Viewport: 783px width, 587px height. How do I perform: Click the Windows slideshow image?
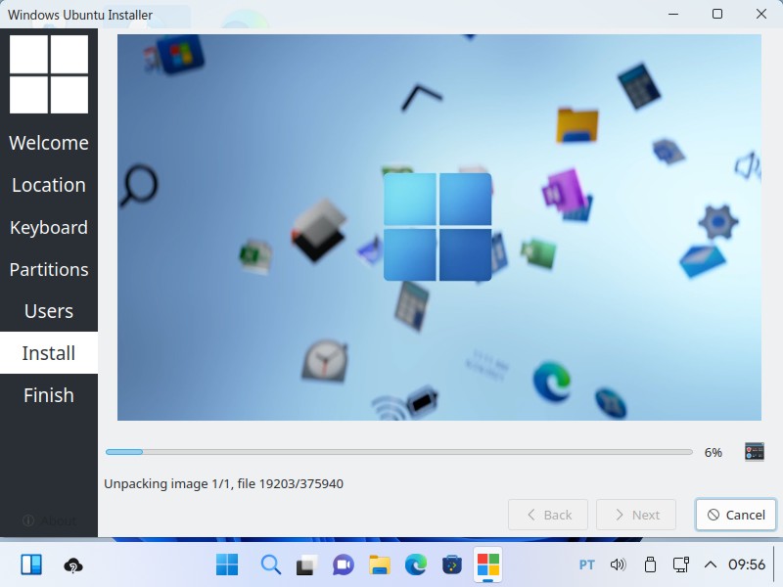point(438,227)
